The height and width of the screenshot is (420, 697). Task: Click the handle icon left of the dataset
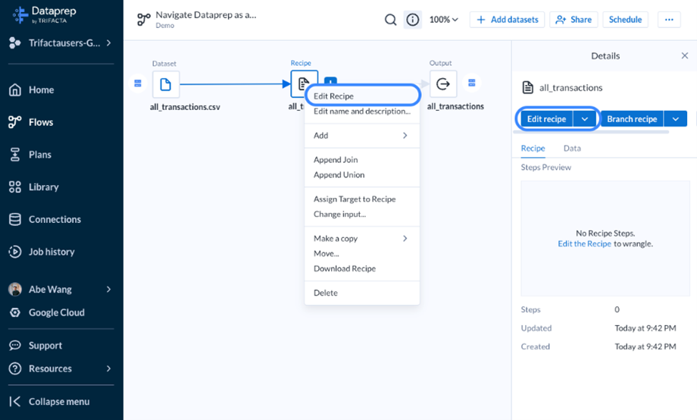138,83
